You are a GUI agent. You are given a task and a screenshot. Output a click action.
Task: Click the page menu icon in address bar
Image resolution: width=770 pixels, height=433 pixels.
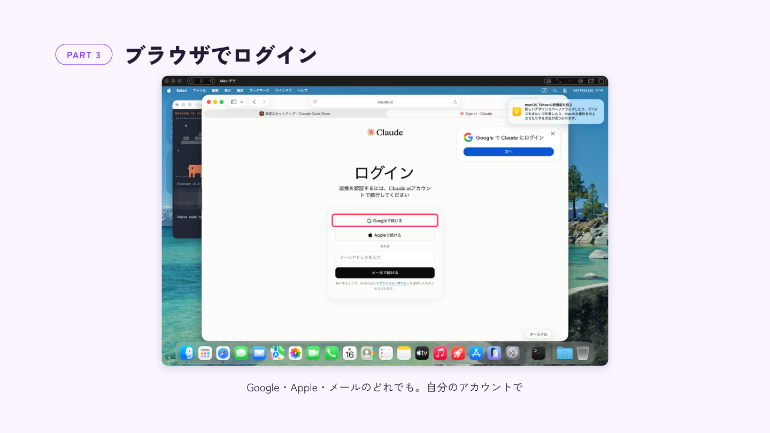pyautogui.click(x=315, y=102)
